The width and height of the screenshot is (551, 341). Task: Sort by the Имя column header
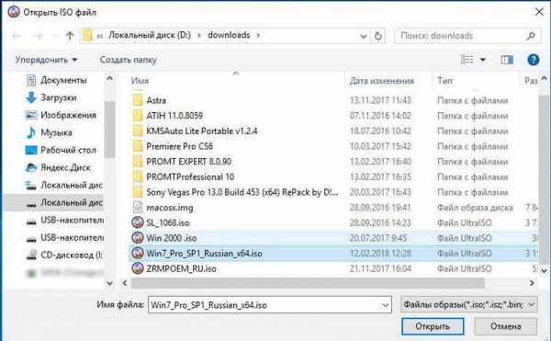(140, 81)
